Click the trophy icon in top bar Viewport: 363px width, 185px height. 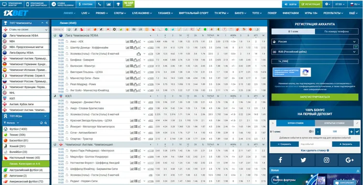pos(118,4)
